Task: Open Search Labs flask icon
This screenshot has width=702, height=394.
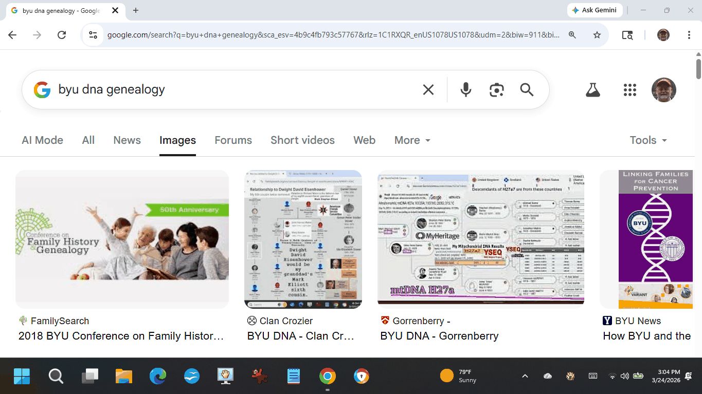Action: (x=593, y=90)
